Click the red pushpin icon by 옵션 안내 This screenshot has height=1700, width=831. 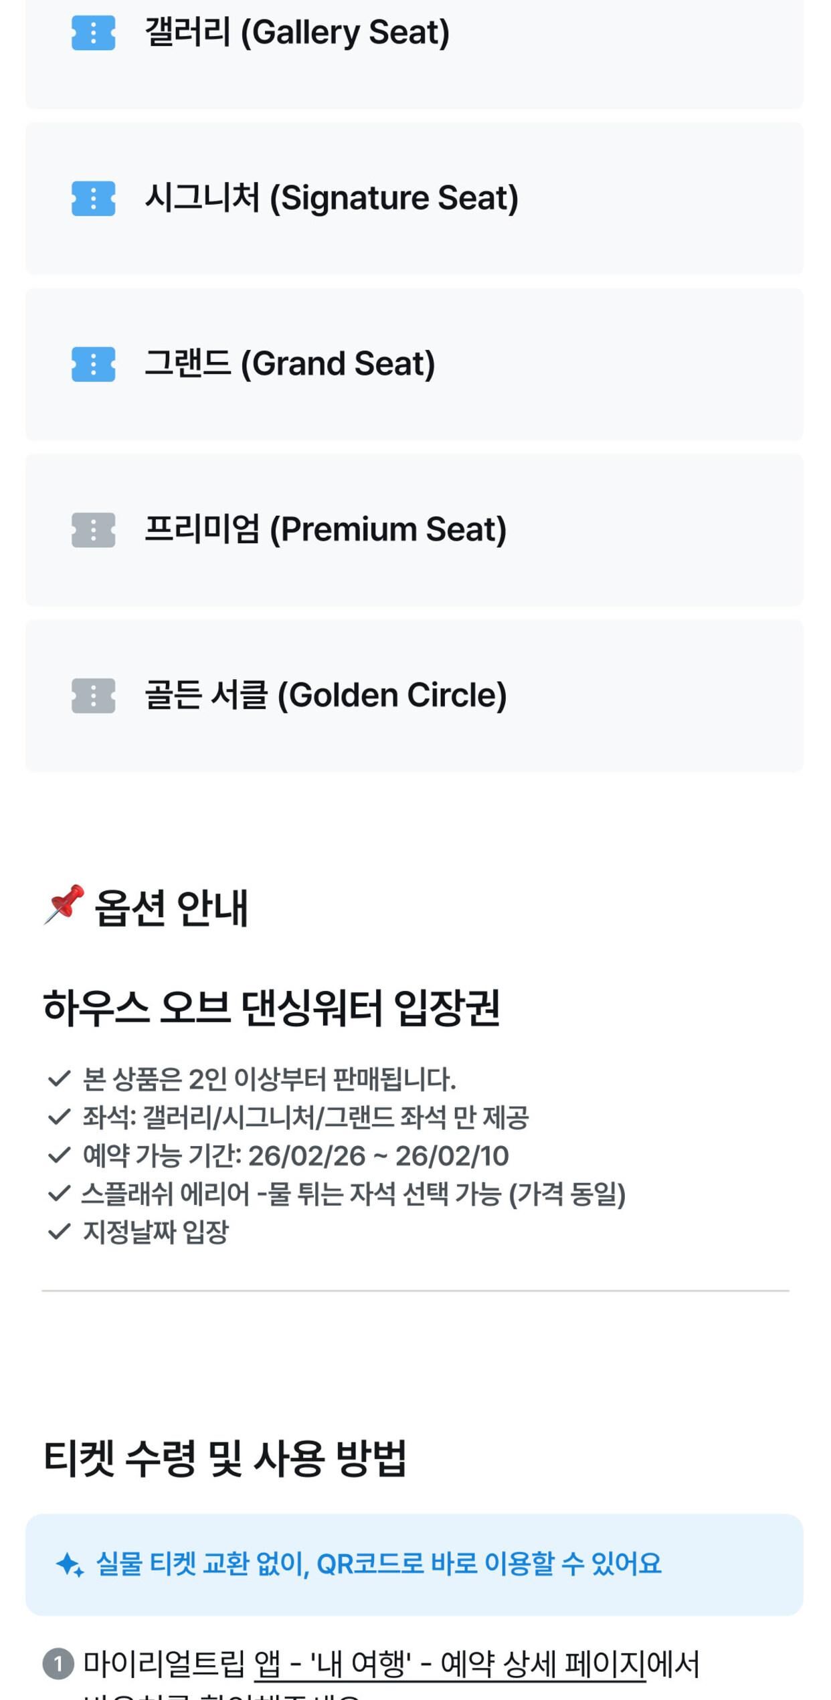click(x=65, y=905)
